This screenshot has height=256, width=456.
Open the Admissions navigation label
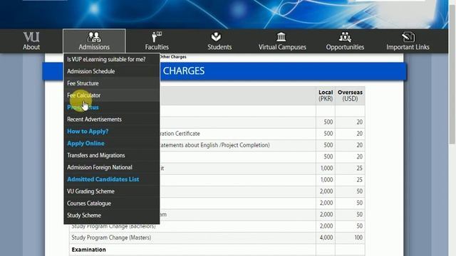(x=94, y=47)
